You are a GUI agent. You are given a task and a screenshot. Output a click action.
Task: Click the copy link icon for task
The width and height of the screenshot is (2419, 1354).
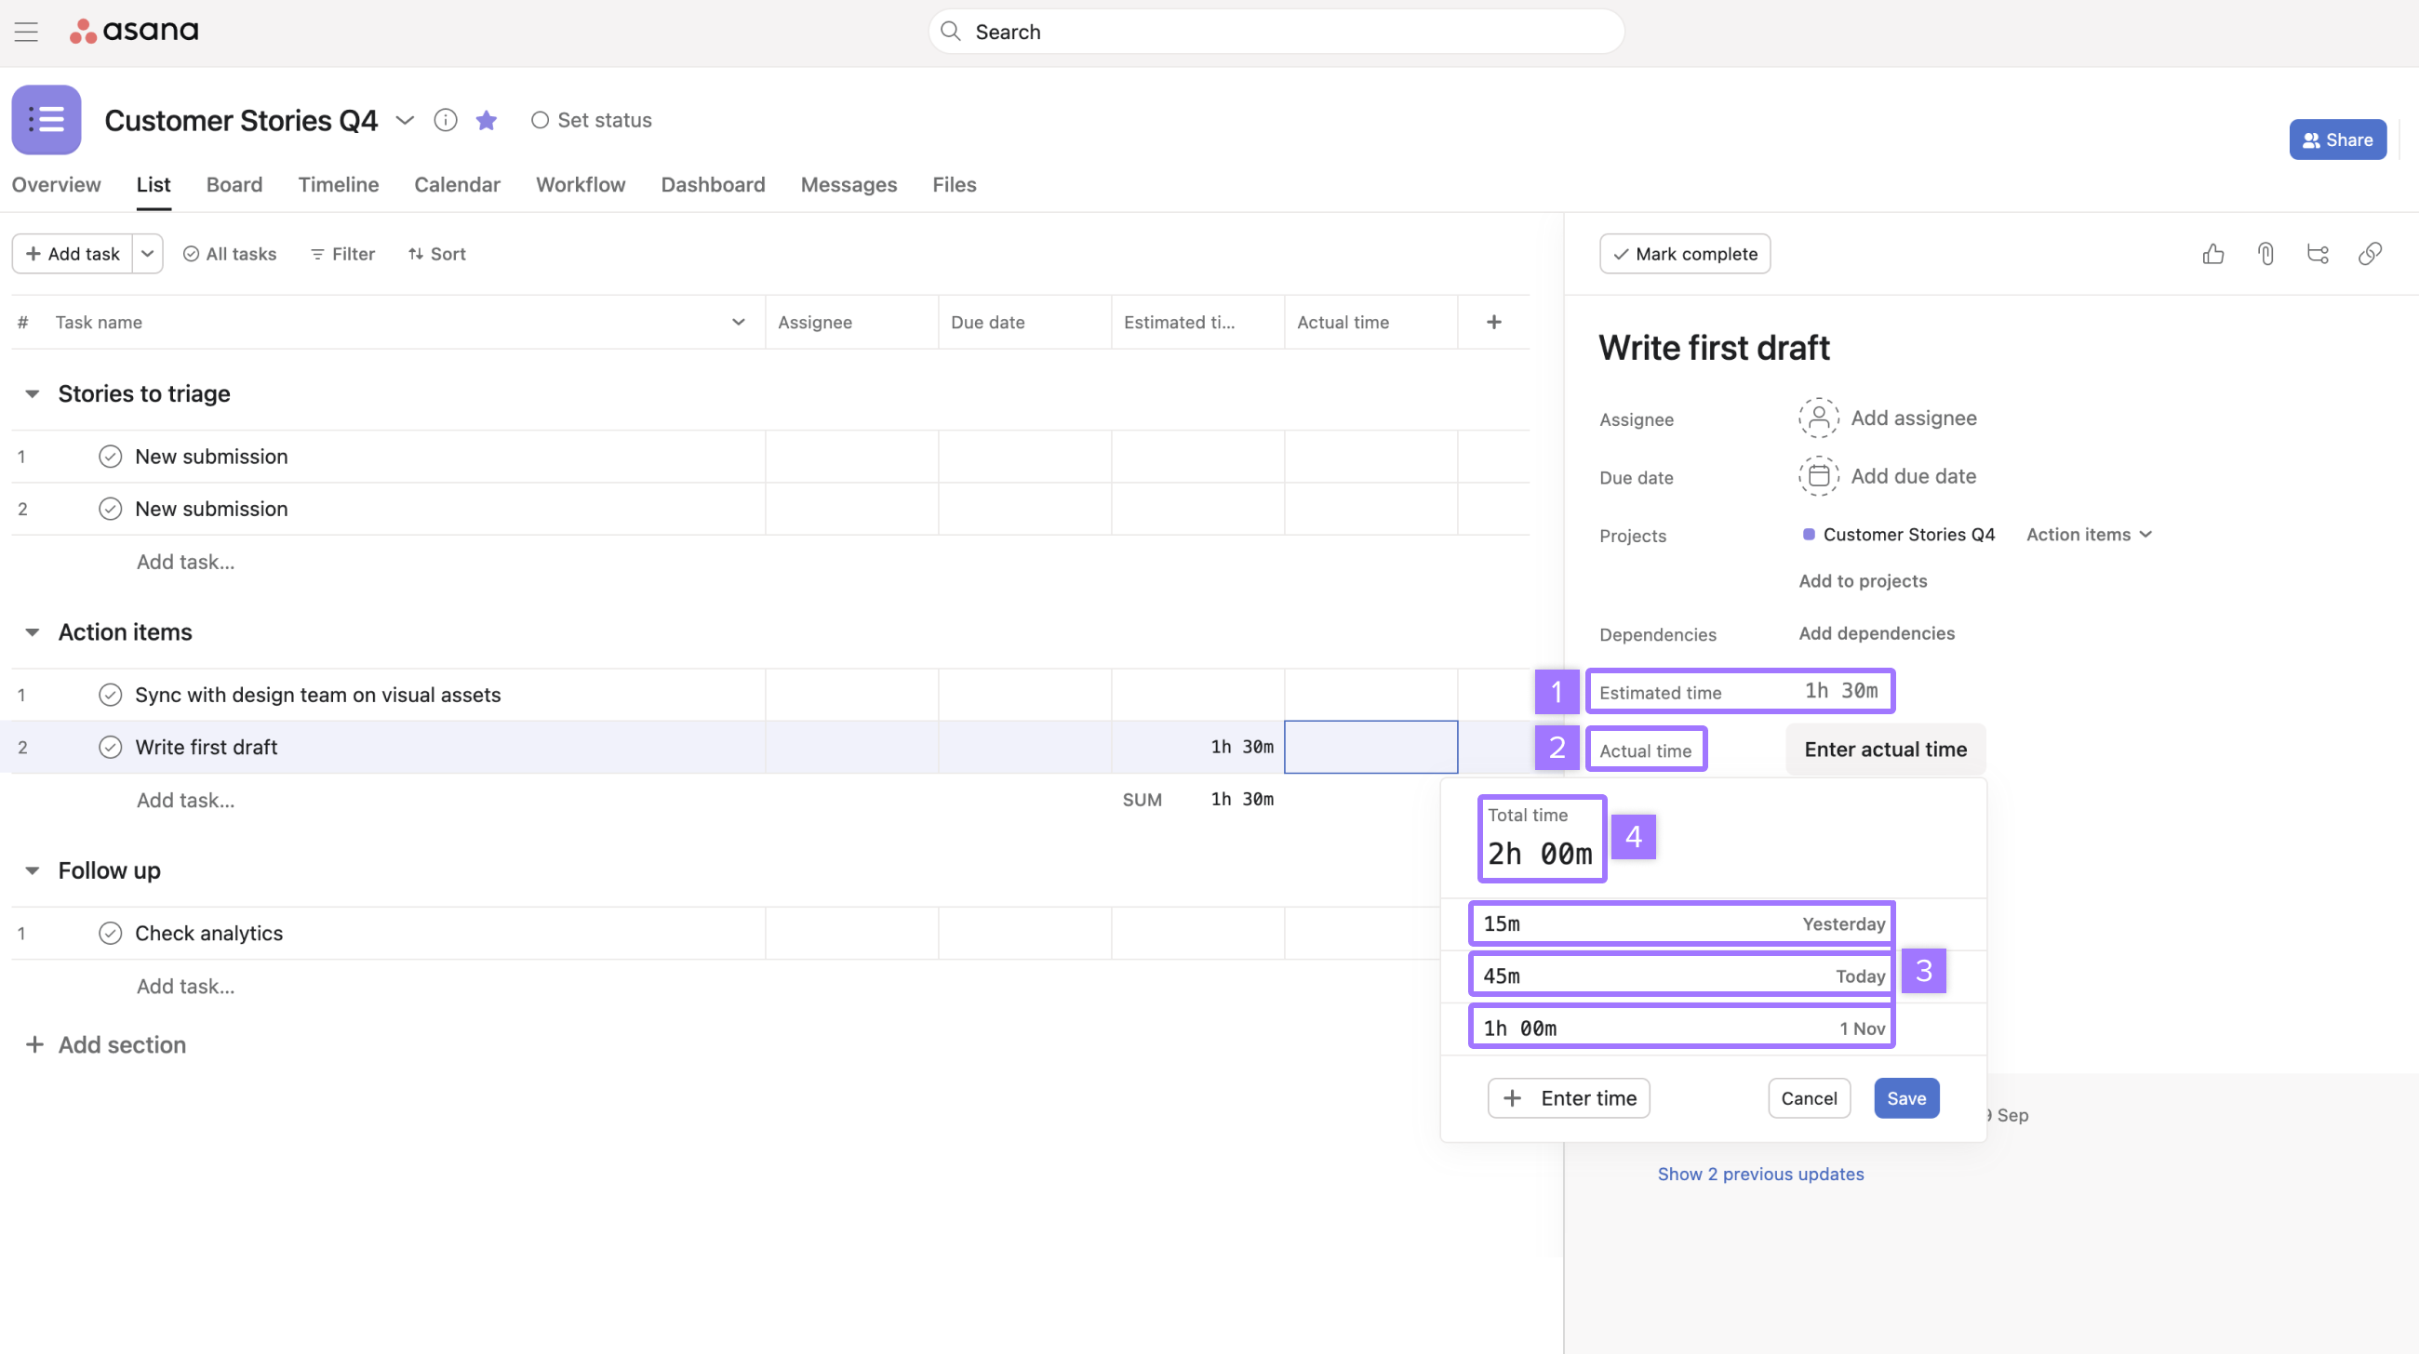tap(2374, 254)
